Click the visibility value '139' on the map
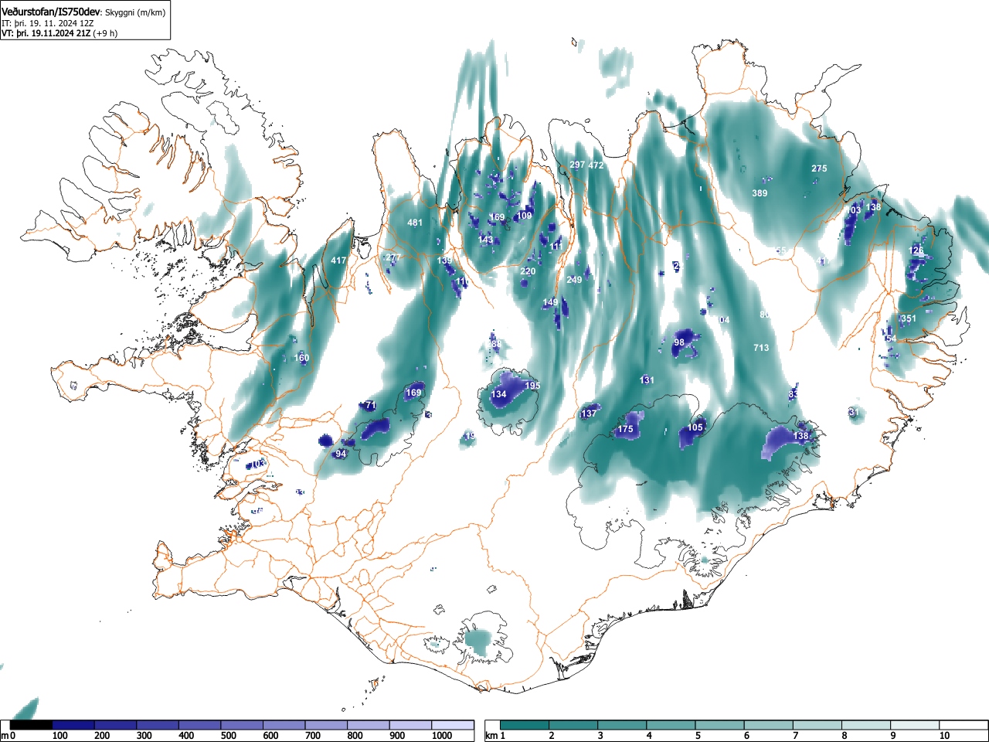This screenshot has height=742, width=989. click(x=444, y=260)
